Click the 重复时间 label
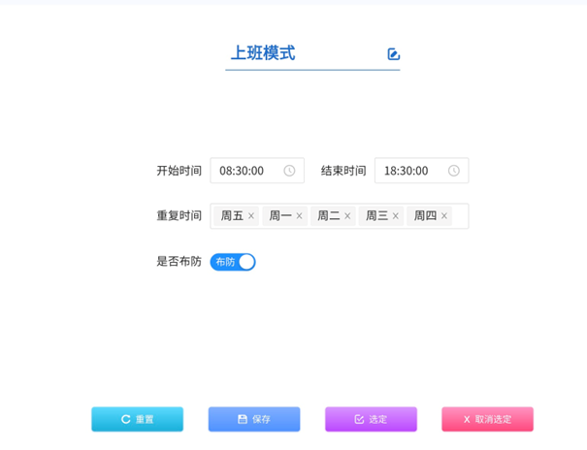Image resolution: width=587 pixels, height=450 pixels. (179, 216)
